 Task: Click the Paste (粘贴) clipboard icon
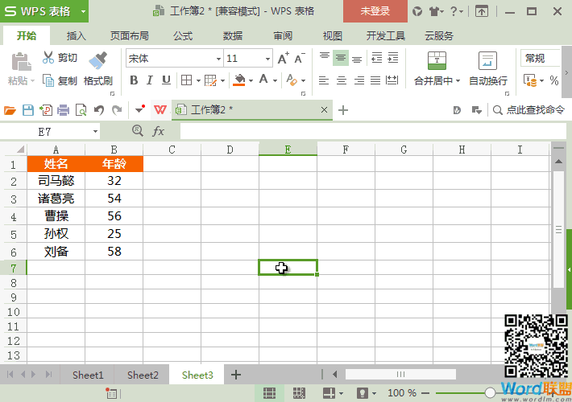pos(21,61)
